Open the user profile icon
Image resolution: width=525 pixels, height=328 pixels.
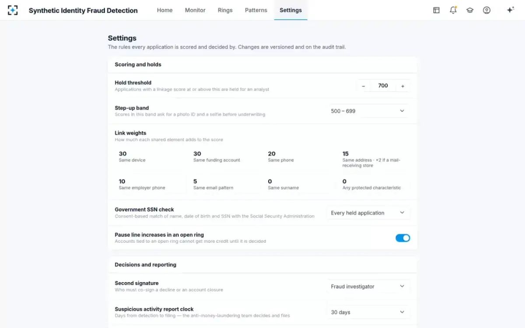[486, 10]
